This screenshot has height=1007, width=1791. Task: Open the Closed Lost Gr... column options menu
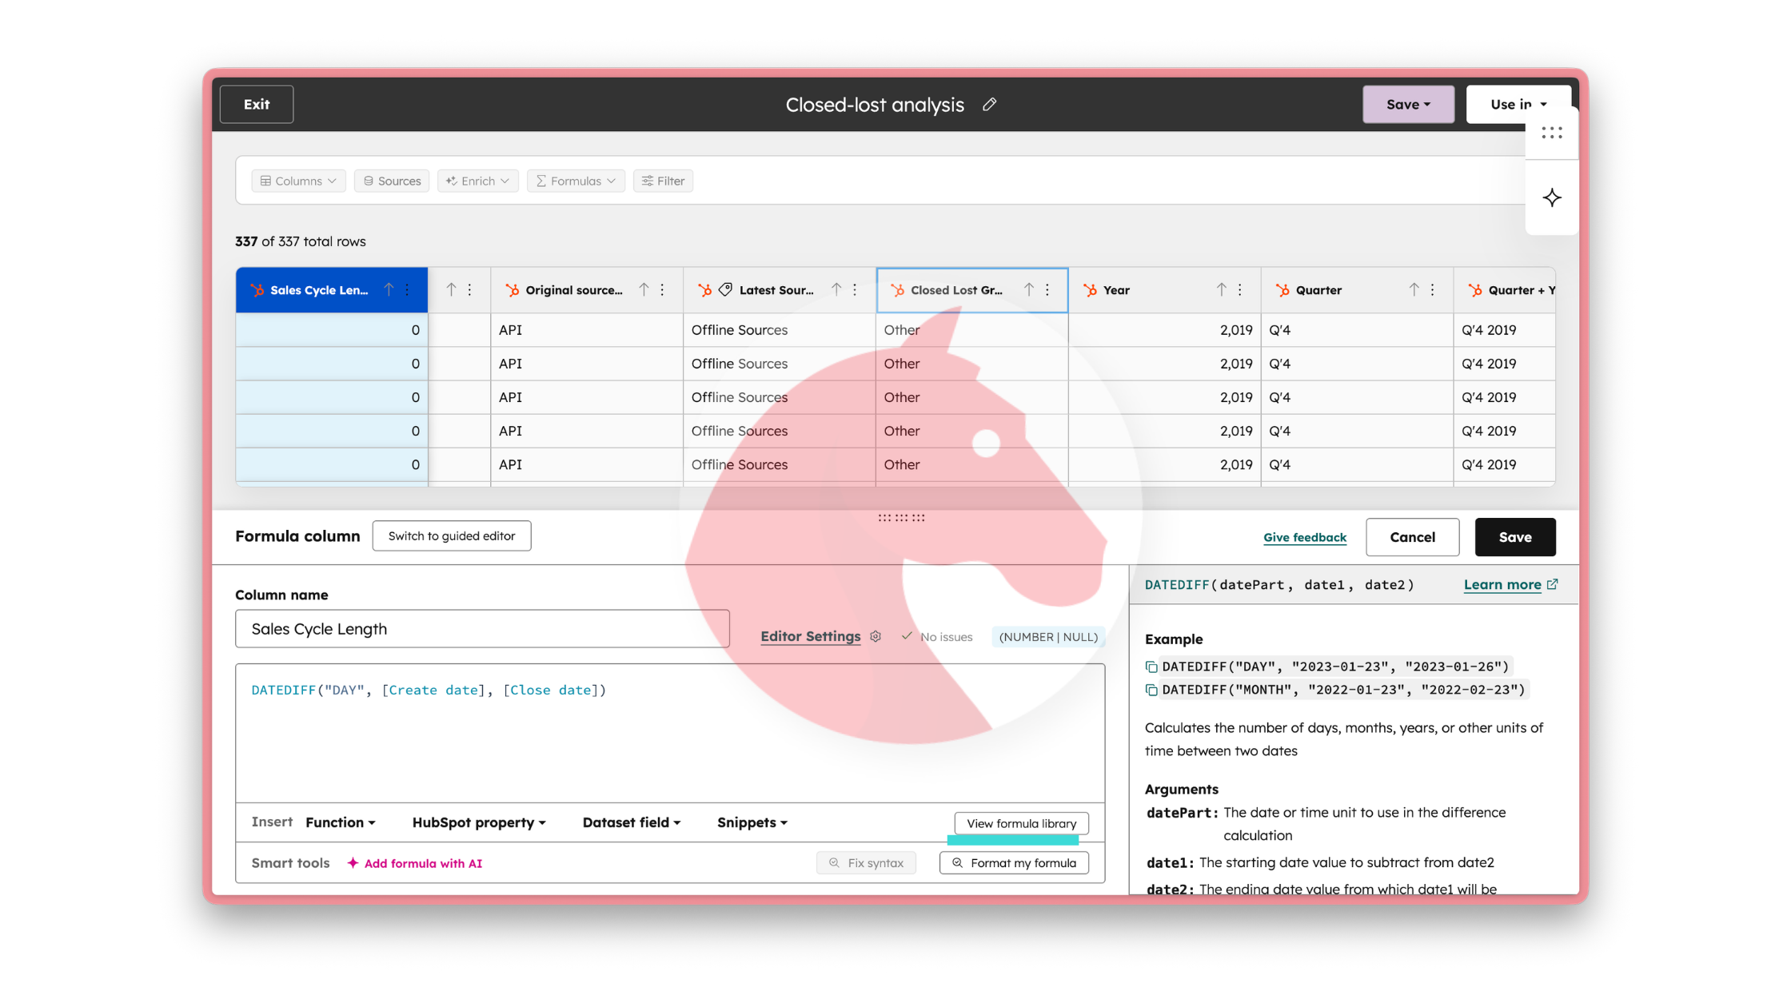pos(1047,290)
